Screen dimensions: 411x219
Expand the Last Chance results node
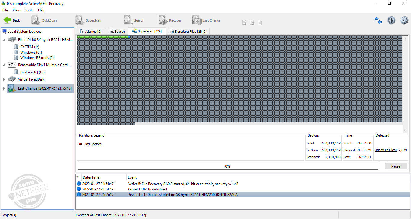coord(4,88)
